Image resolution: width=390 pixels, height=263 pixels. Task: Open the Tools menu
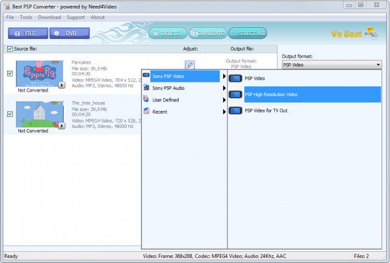click(x=26, y=18)
